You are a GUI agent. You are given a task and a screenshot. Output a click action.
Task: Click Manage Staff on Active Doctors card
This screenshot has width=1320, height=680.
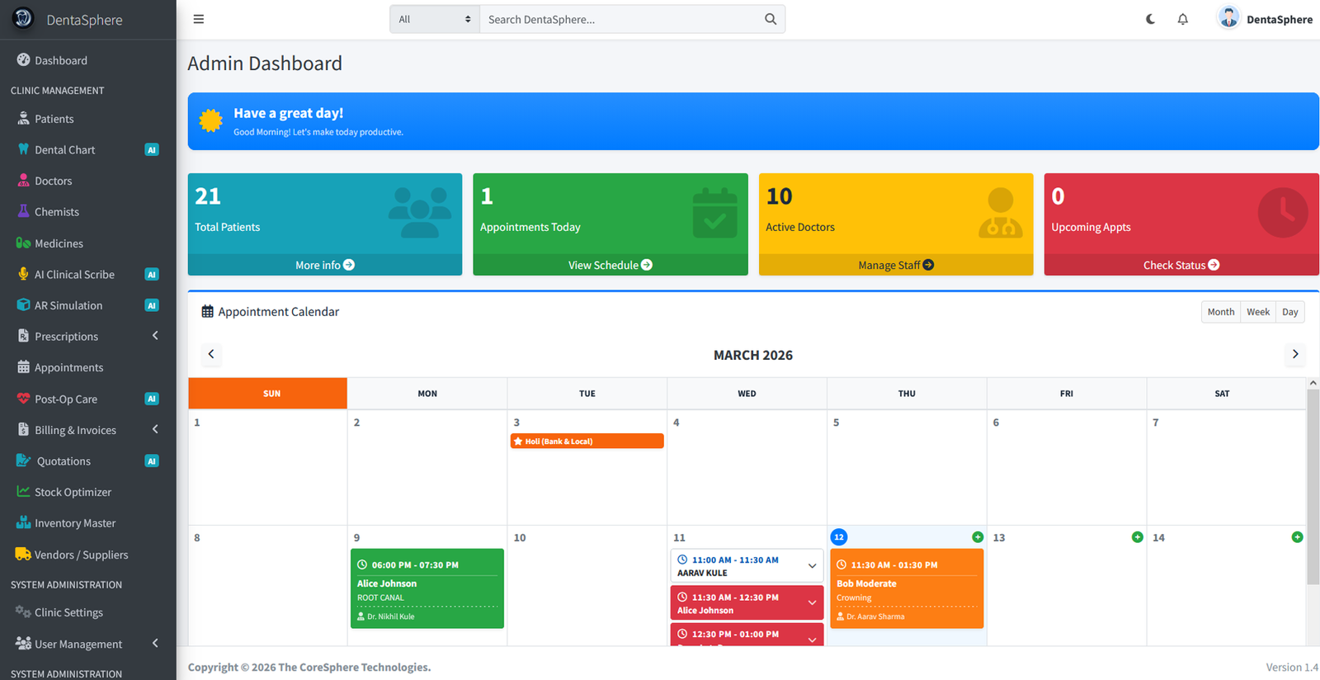click(896, 265)
